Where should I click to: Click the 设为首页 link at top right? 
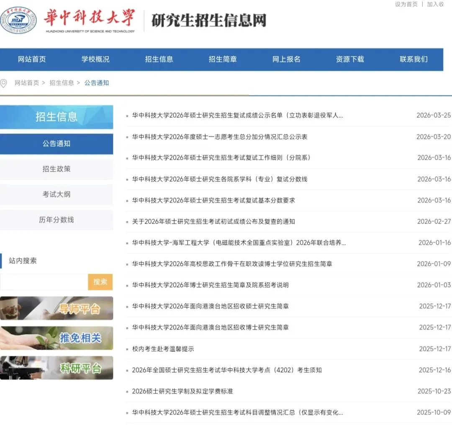406,4
